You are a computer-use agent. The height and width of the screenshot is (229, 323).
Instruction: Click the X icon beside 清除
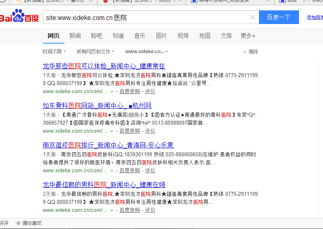(x=245, y=52)
